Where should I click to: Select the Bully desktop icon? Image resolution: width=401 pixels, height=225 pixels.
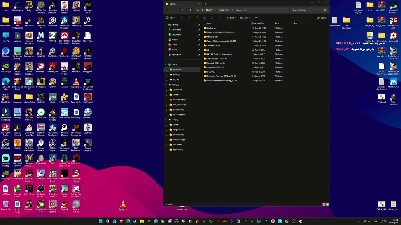[x=29, y=7]
